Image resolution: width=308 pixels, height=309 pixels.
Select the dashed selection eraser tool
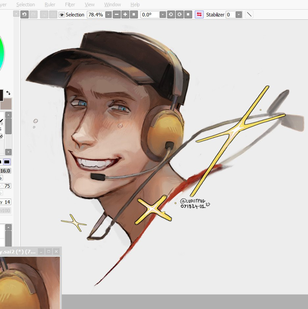click(2, 136)
